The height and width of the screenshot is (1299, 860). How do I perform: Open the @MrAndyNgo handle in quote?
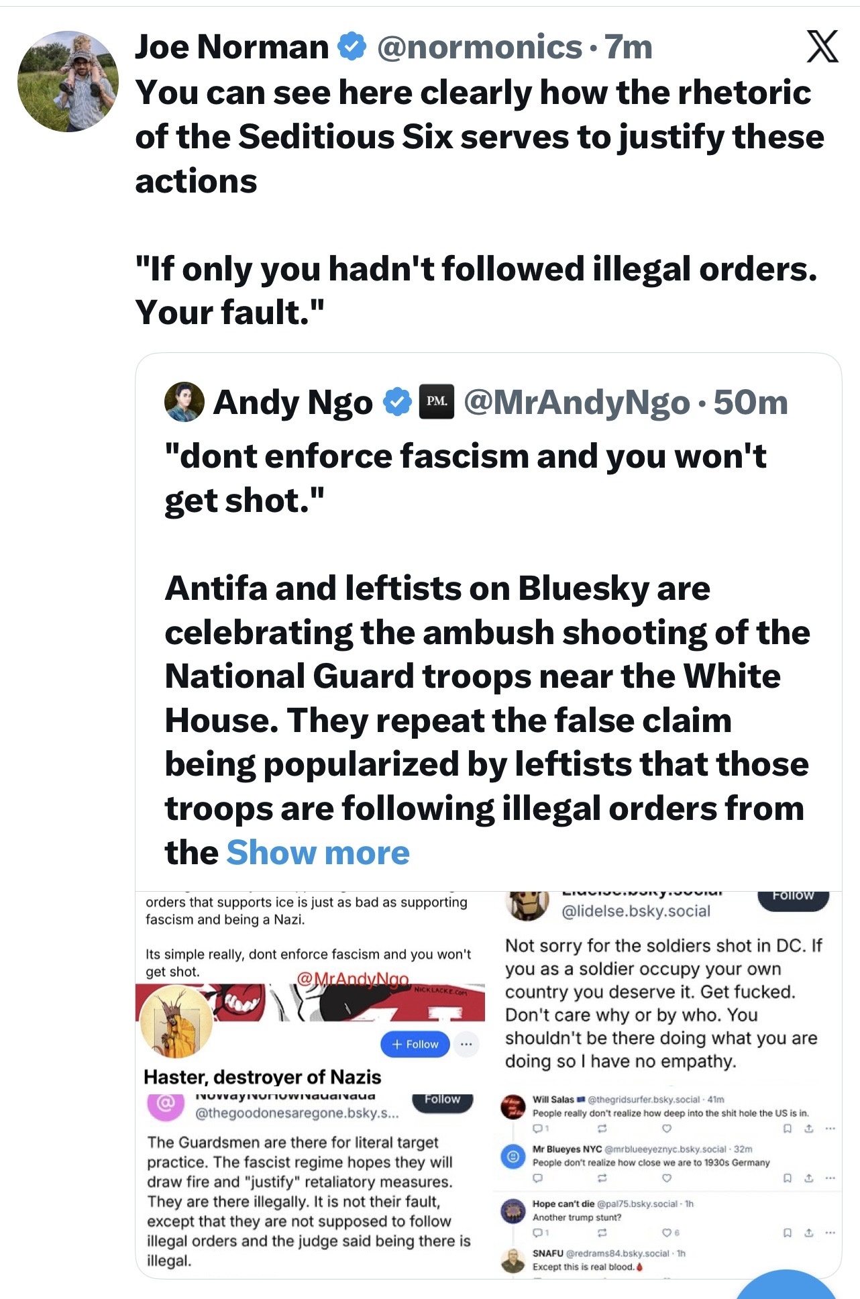point(576,402)
